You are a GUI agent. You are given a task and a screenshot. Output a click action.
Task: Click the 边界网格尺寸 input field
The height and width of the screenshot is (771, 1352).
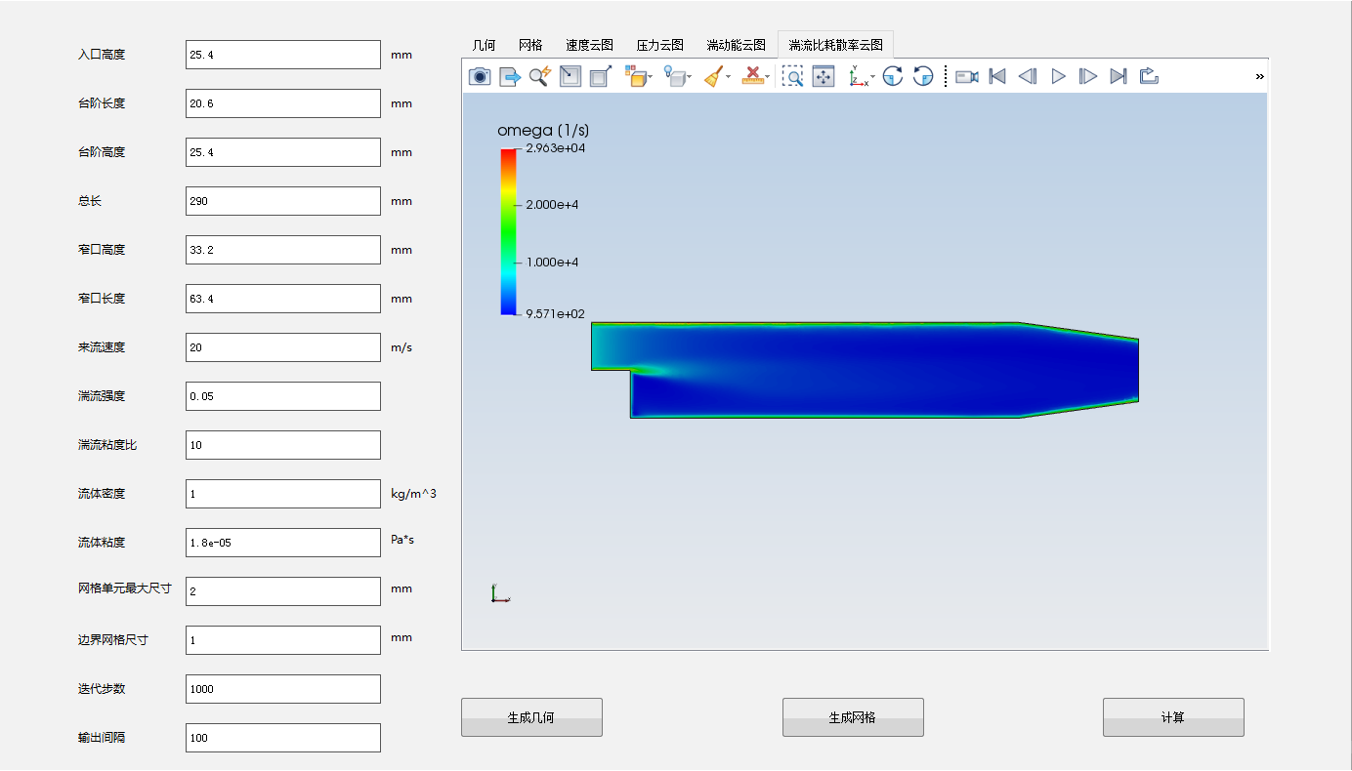point(283,640)
